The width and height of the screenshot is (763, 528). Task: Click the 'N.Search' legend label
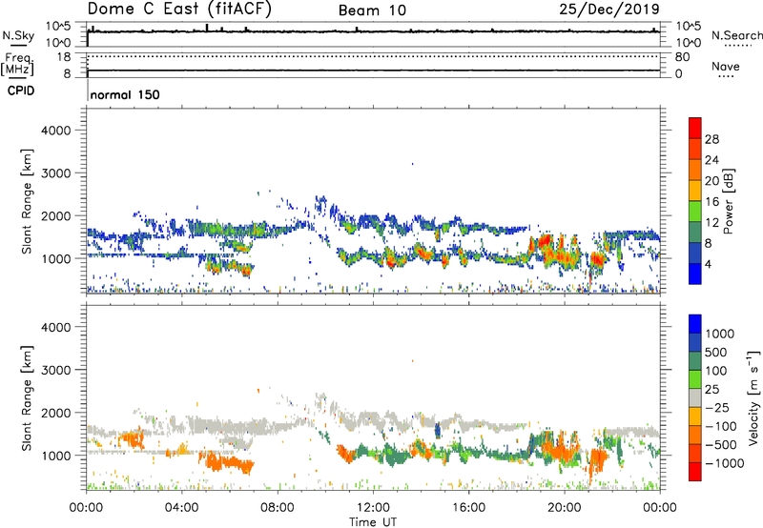[736, 35]
